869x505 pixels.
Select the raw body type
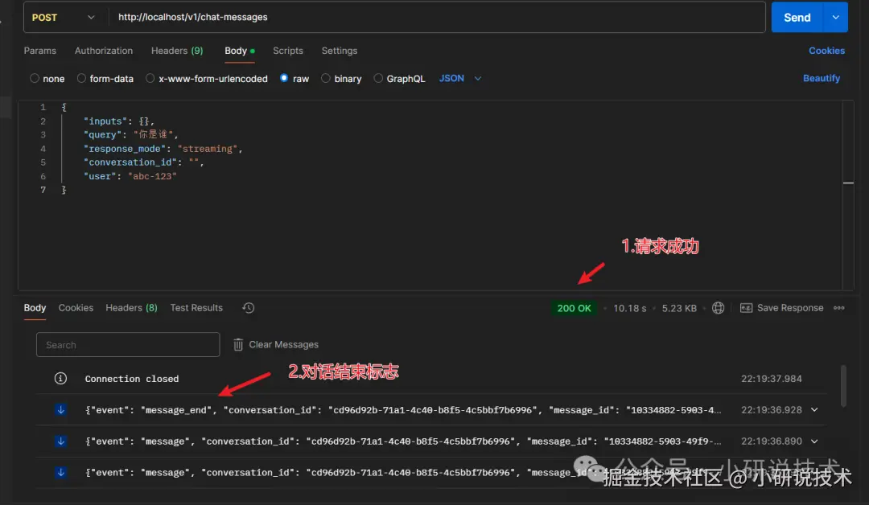pyautogui.click(x=284, y=78)
